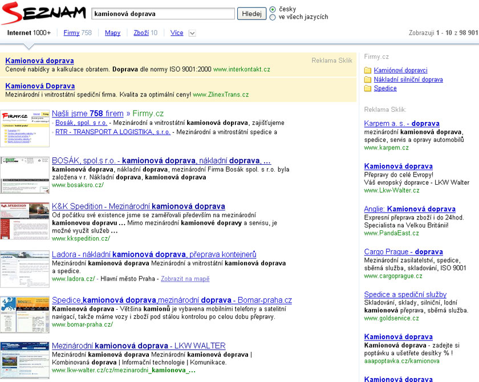The image size is (479, 382).
Task: Open K&K Spedition result title
Action: tap(139, 206)
